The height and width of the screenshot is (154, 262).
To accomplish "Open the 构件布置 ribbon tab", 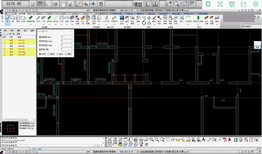I will 23,14.
